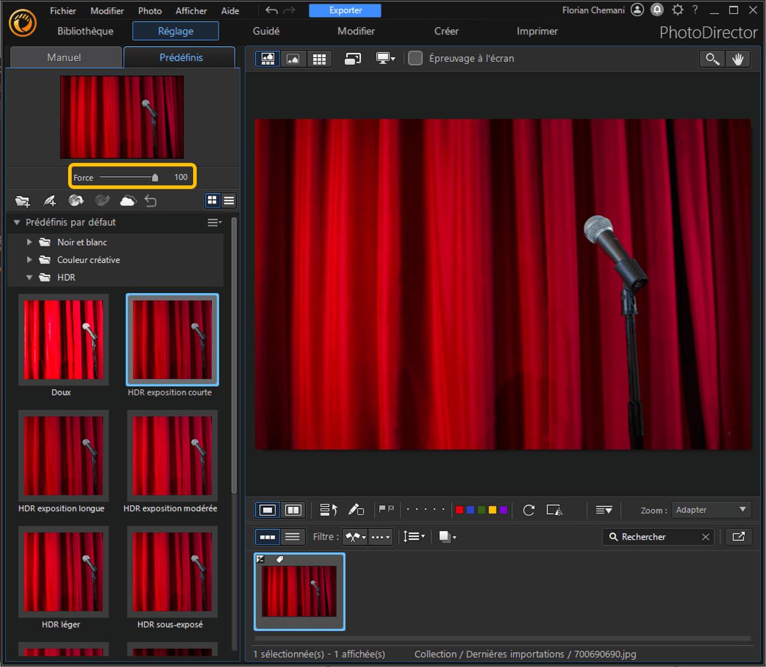Select the hand pan tool
Screen dimensions: 766x667
click(x=738, y=59)
